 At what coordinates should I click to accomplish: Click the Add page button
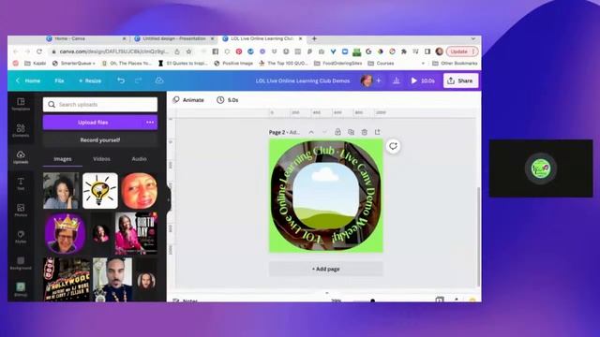(326, 269)
